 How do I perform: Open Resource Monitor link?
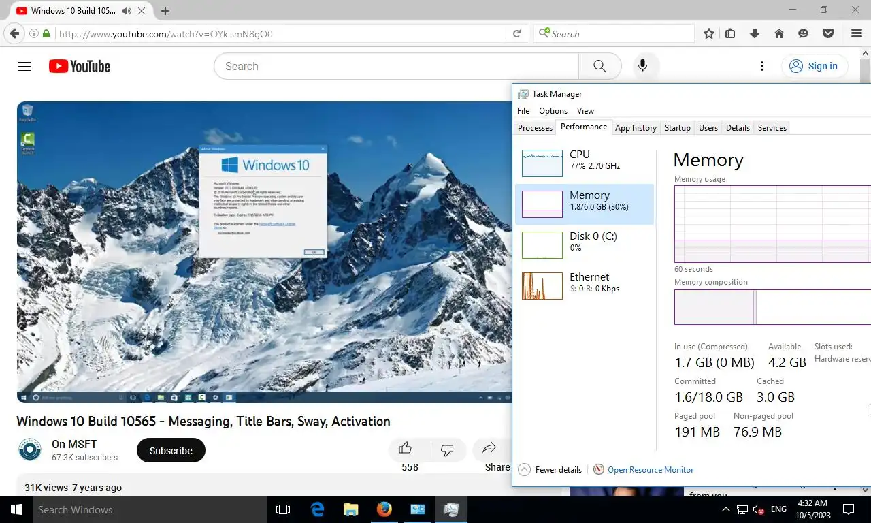click(x=651, y=469)
